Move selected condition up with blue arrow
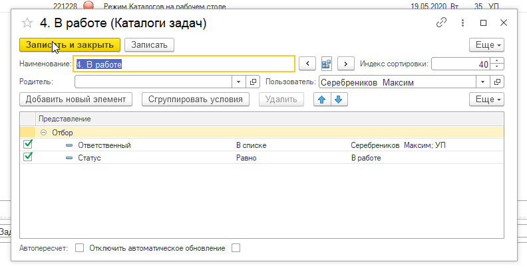527x268 pixels. (x=321, y=100)
